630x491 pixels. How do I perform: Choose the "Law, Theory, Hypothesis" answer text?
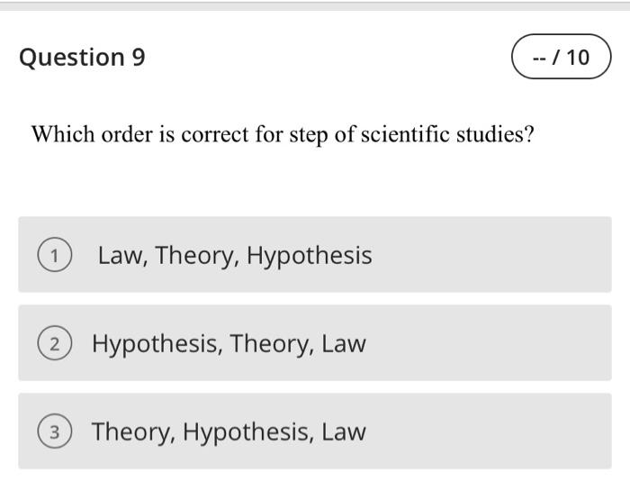click(x=234, y=256)
